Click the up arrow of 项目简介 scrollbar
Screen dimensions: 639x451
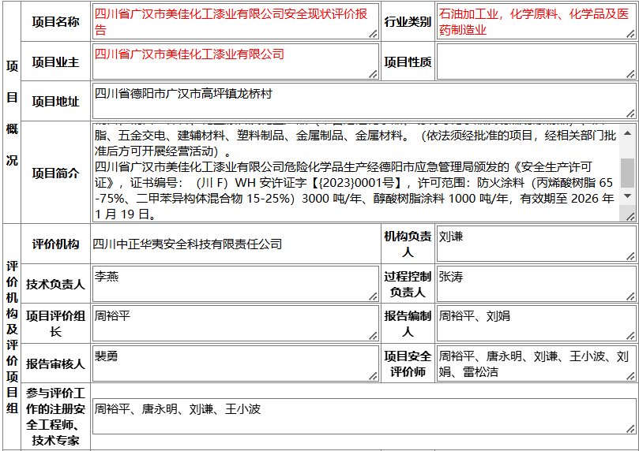[x=628, y=133]
